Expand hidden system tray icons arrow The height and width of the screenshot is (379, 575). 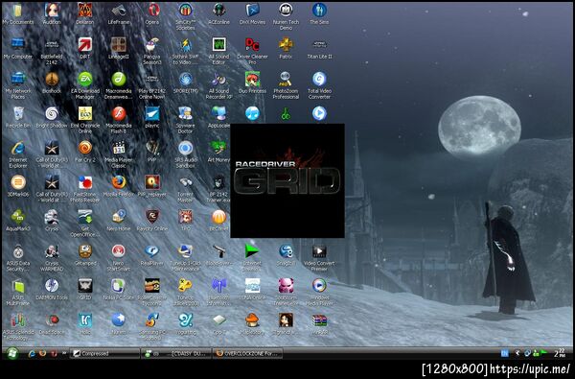[517, 353]
